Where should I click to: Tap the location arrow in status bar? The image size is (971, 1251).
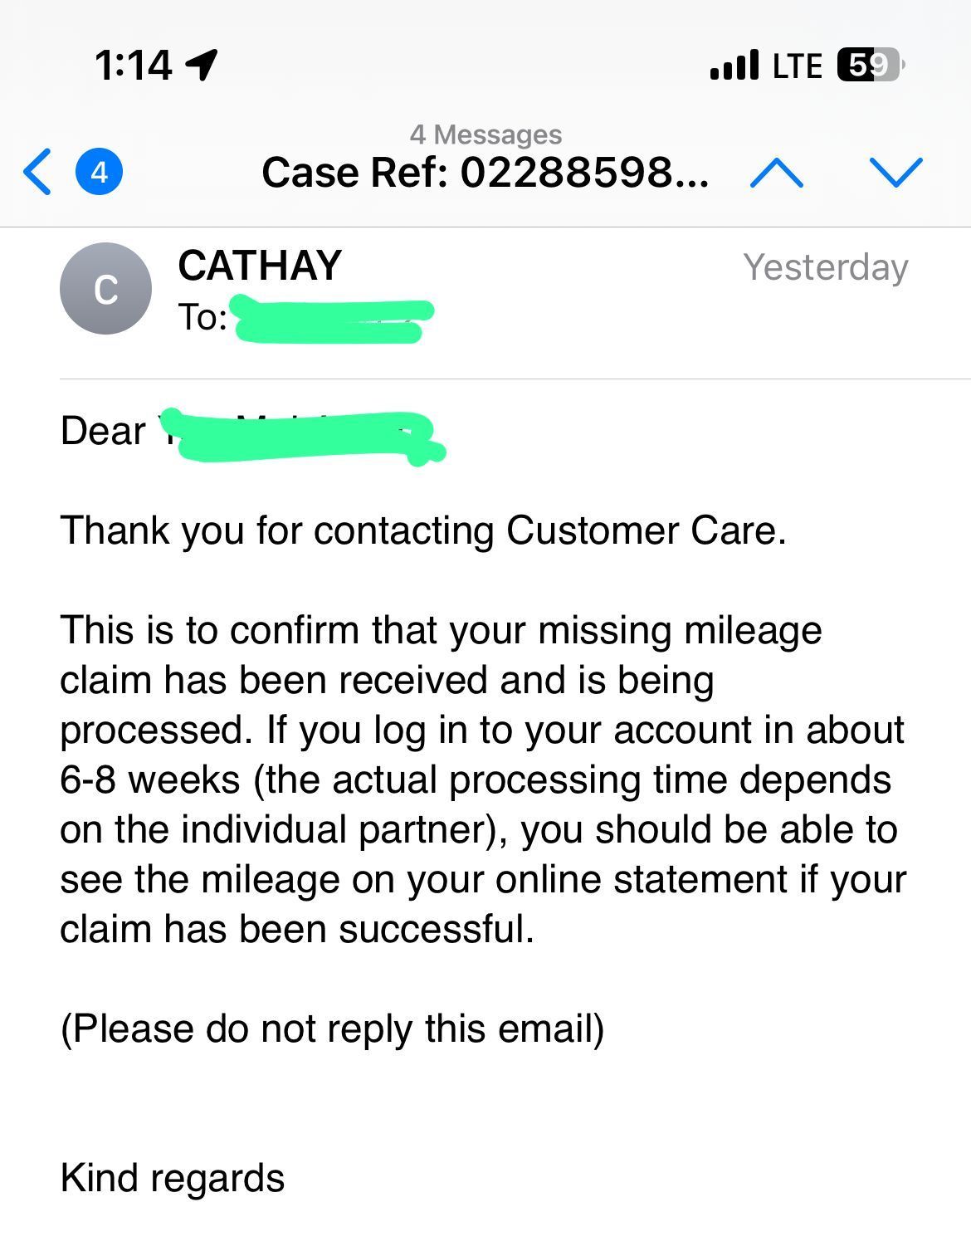202,64
